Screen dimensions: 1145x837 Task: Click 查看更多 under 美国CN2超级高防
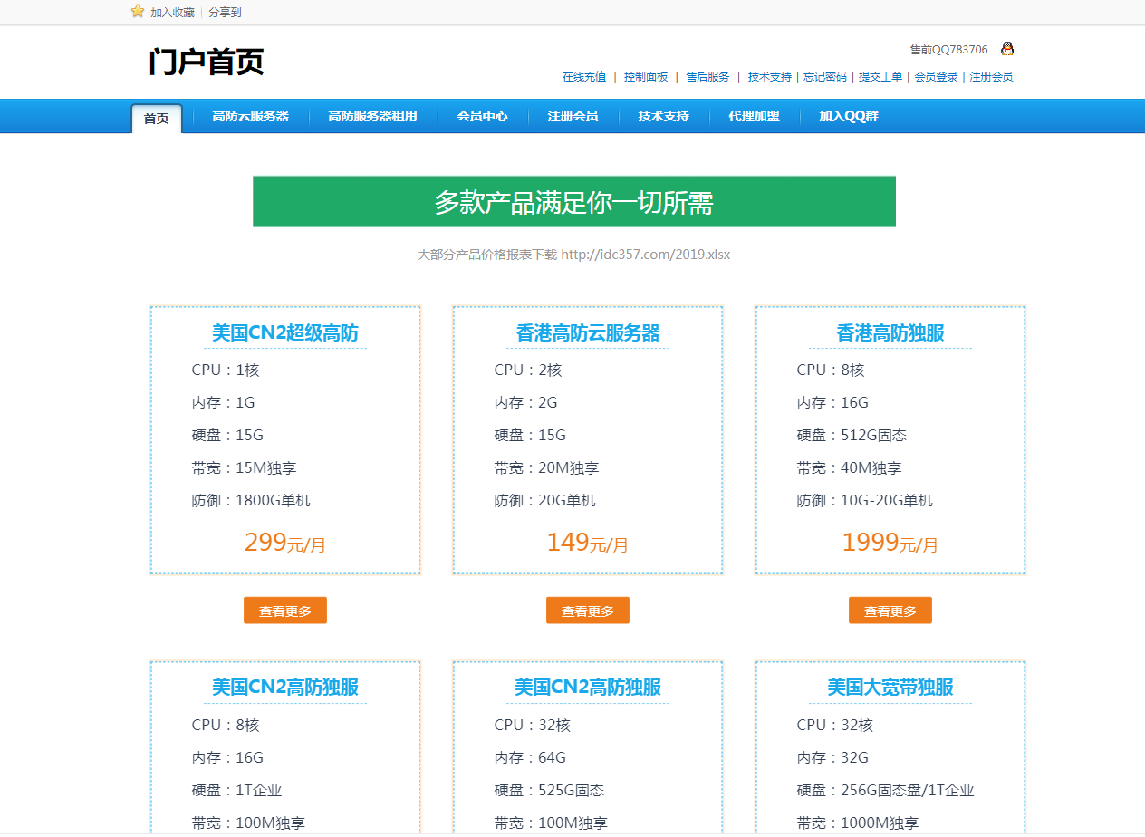point(285,611)
